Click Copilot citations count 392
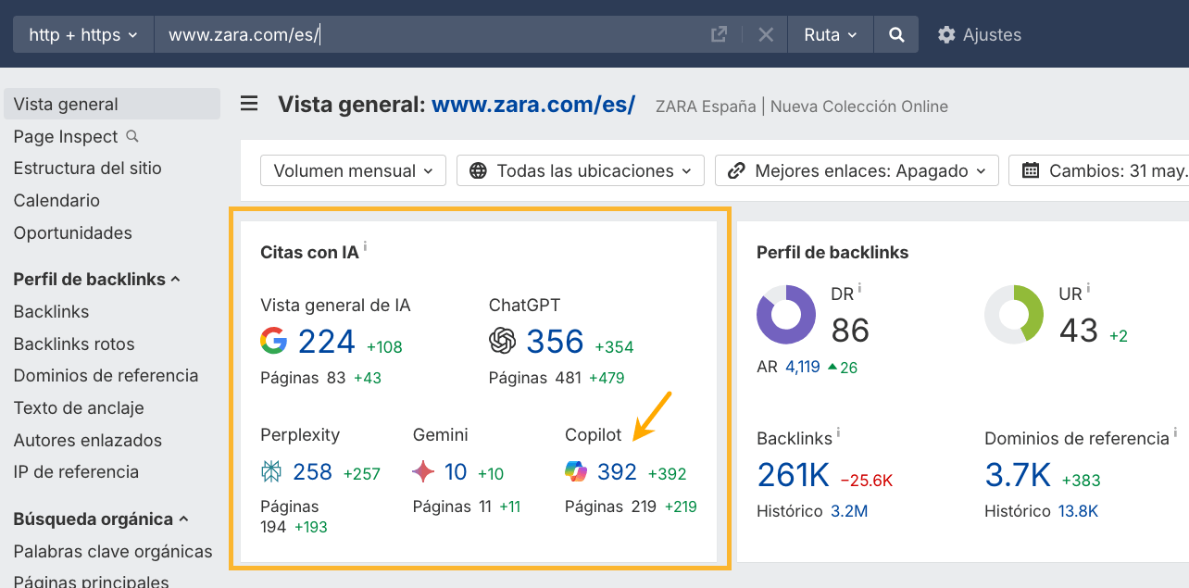Image resolution: width=1189 pixels, height=588 pixels. [618, 472]
